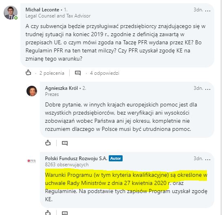Like the Polski Fundusz Rozwoju reply
The width and height of the screenshot is (222, 215).
coord(48,213)
